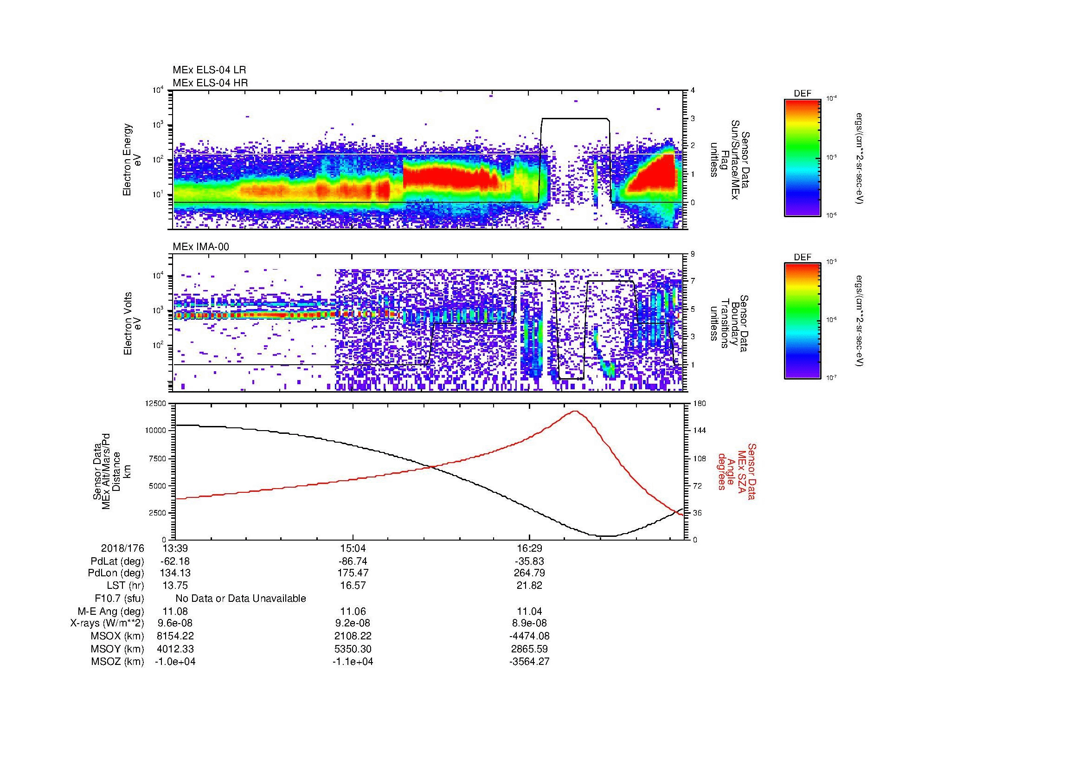The height and width of the screenshot is (767, 1085).
Task: Click the date label '2018/176'
Action: pyautogui.click(x=122, y=548)
